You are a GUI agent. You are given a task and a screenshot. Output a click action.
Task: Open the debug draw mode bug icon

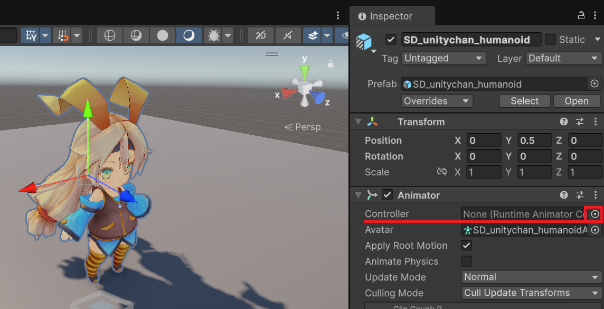pyautogui.click(x=214, y=35)
